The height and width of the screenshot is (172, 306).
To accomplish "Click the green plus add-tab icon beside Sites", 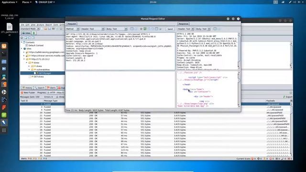I will point(34,33).
